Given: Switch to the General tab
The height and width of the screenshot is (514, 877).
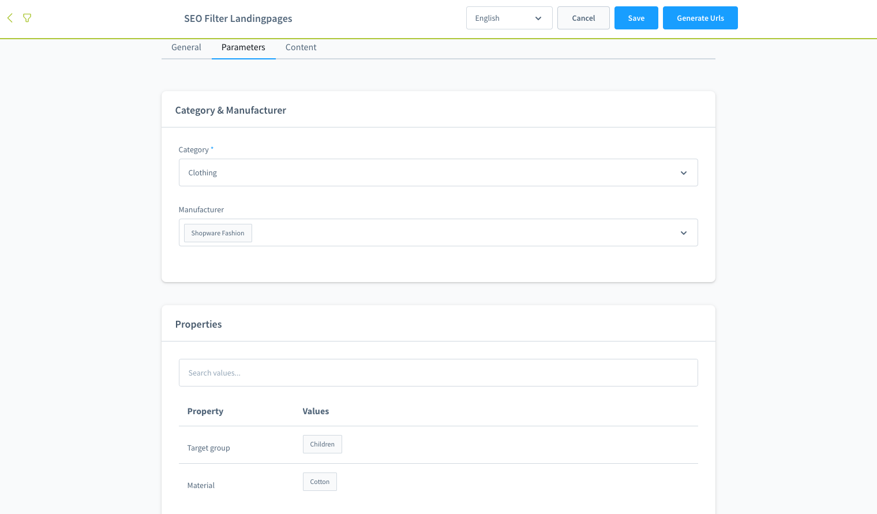Looking at the screenshot, I should (186, 47).
